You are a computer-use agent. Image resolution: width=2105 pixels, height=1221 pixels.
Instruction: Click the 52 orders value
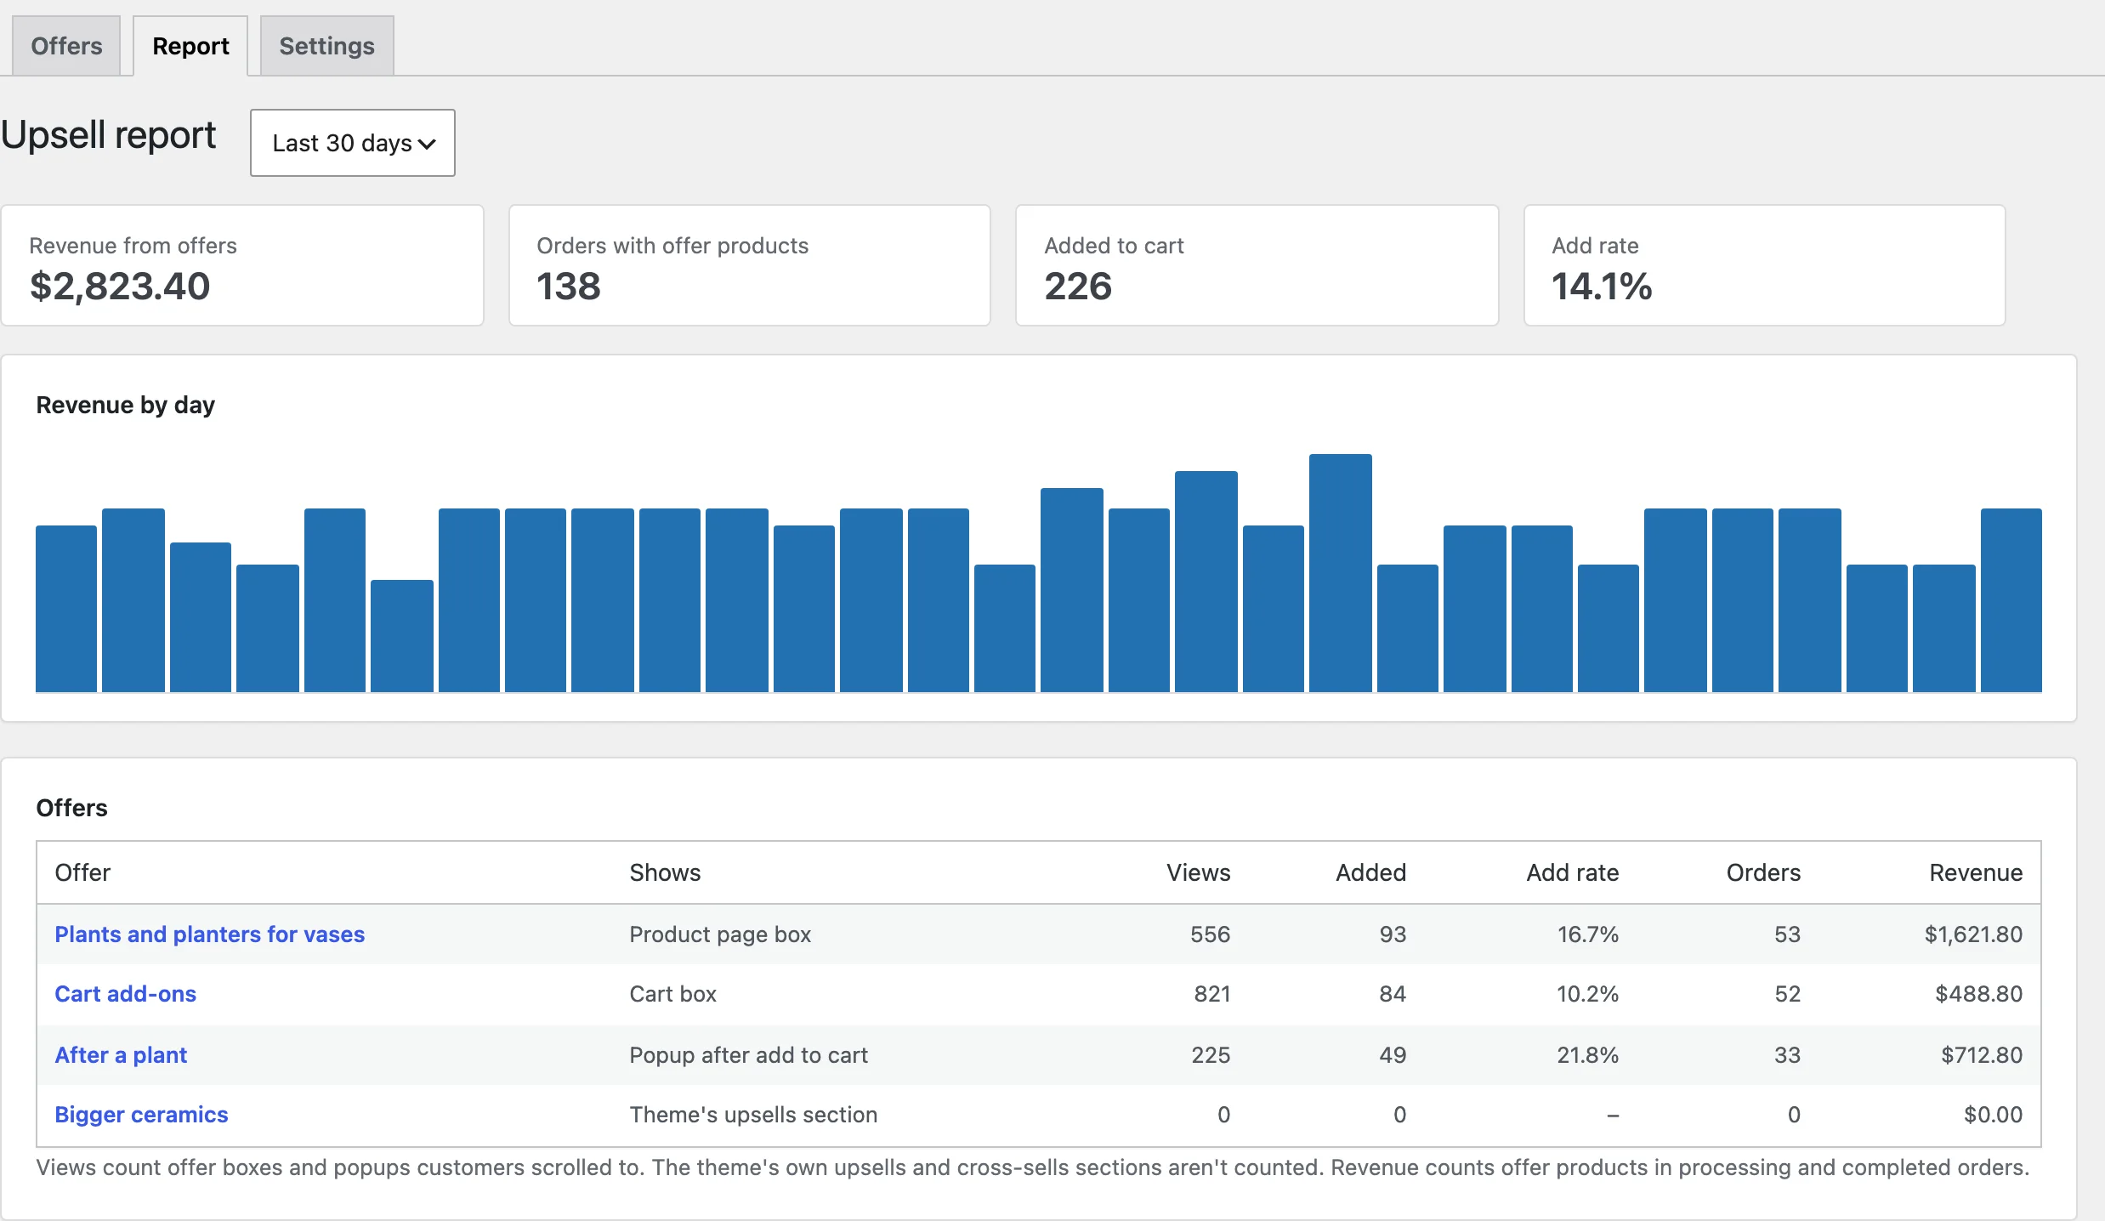click(1787, 993)
